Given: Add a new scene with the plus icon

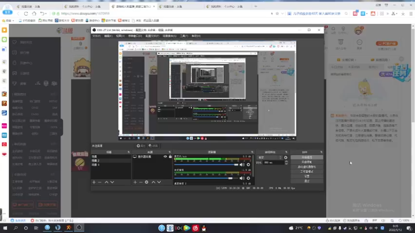Looking at the screenshot, I should pyautogui.click(x=94, y=182).
